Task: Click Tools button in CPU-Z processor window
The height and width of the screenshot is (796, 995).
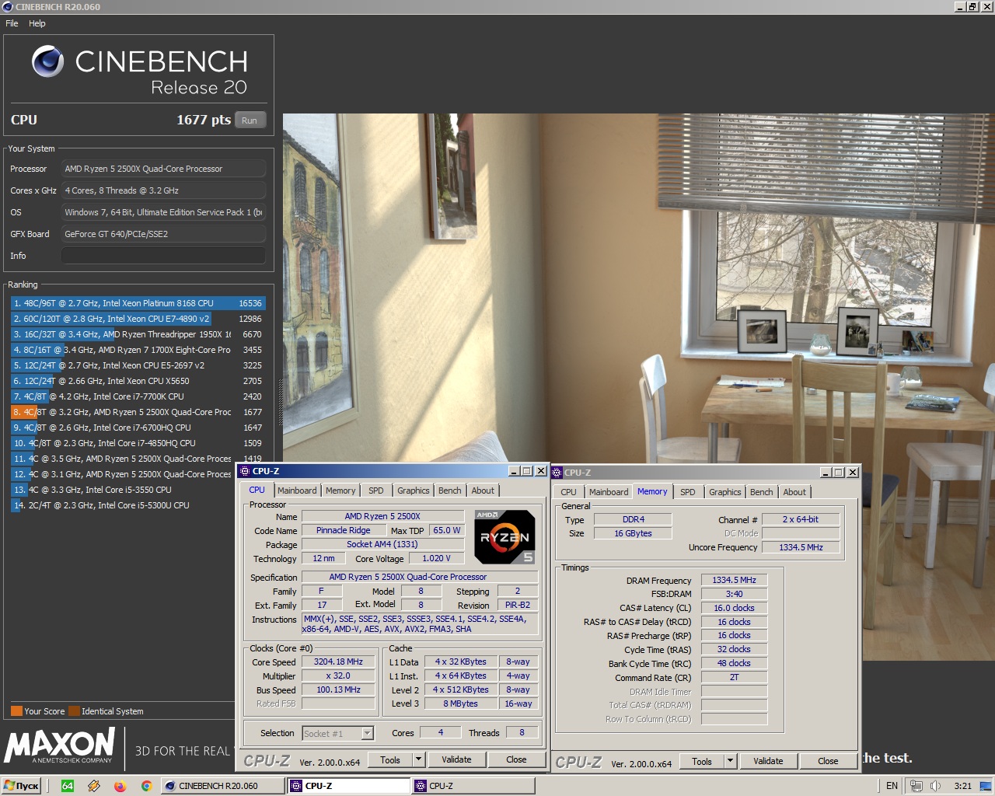Action: (x=390, y=759)
